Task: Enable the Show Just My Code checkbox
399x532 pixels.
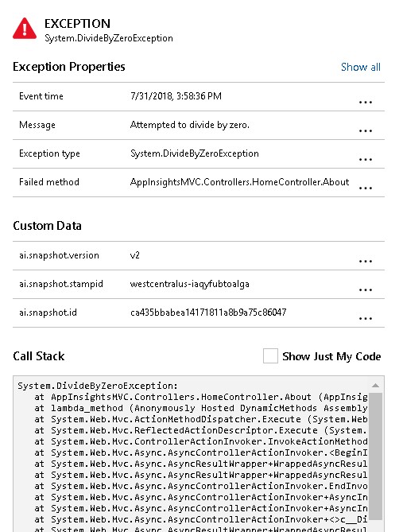Action: click(270, 356)
